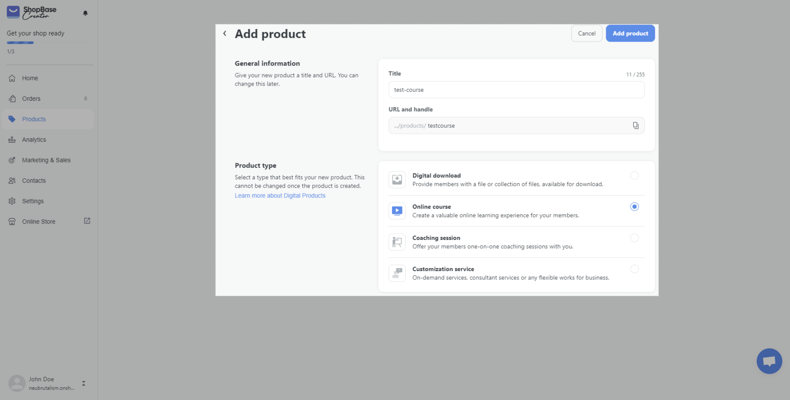This screenshot has width=790, height=400.
Task: Open Online Store in the sidebar
Action: (48, 222)
